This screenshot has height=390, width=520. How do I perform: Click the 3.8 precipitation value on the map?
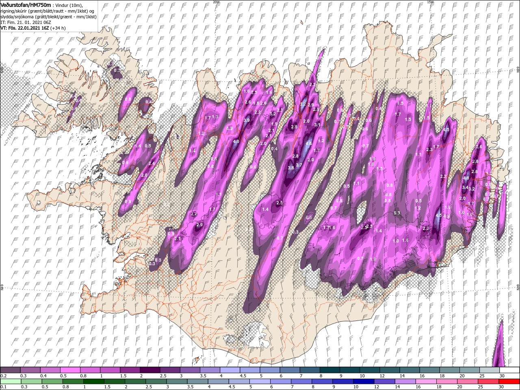point(291,168)
